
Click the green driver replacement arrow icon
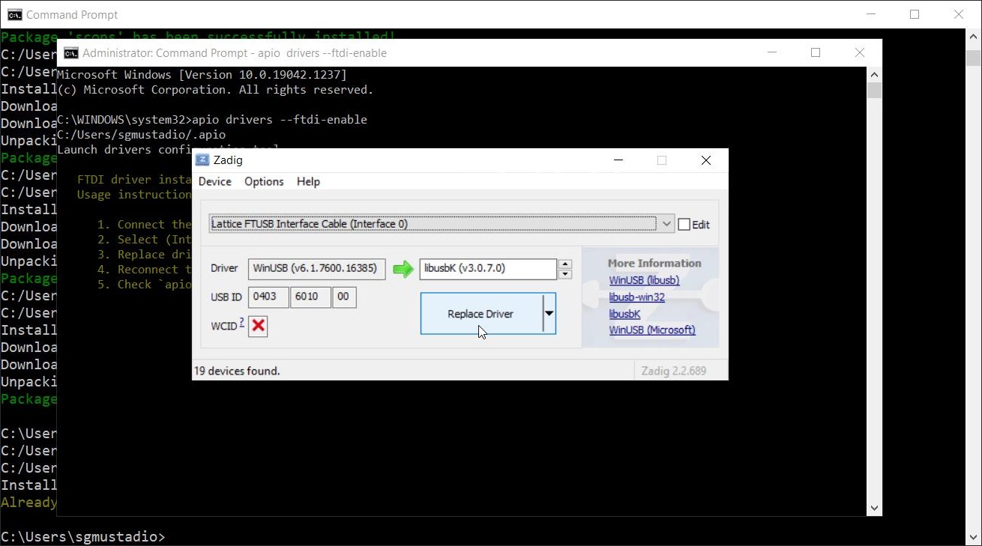pos(403,269)
